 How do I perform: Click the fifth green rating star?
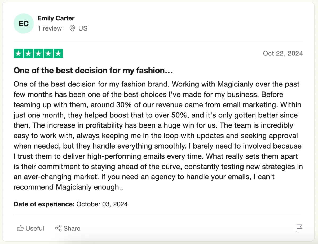point(58,53)
